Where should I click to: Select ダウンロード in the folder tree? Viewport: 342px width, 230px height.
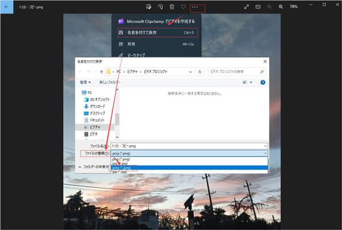[97, 106]
